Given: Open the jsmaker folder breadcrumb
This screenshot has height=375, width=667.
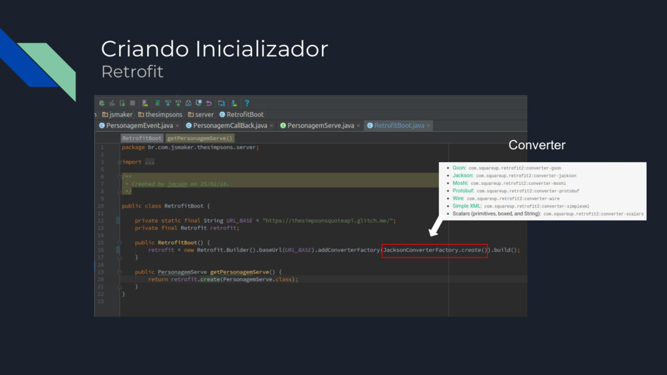Looking at the screenshot, I should point(117,115).
